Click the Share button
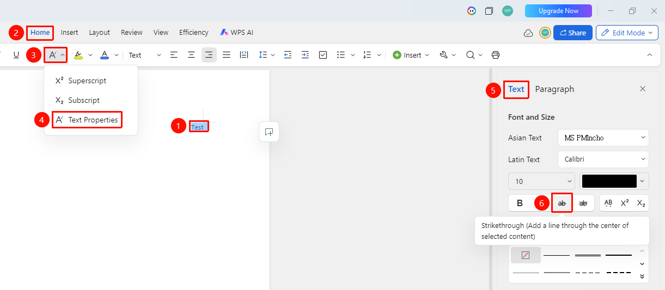 573,33
